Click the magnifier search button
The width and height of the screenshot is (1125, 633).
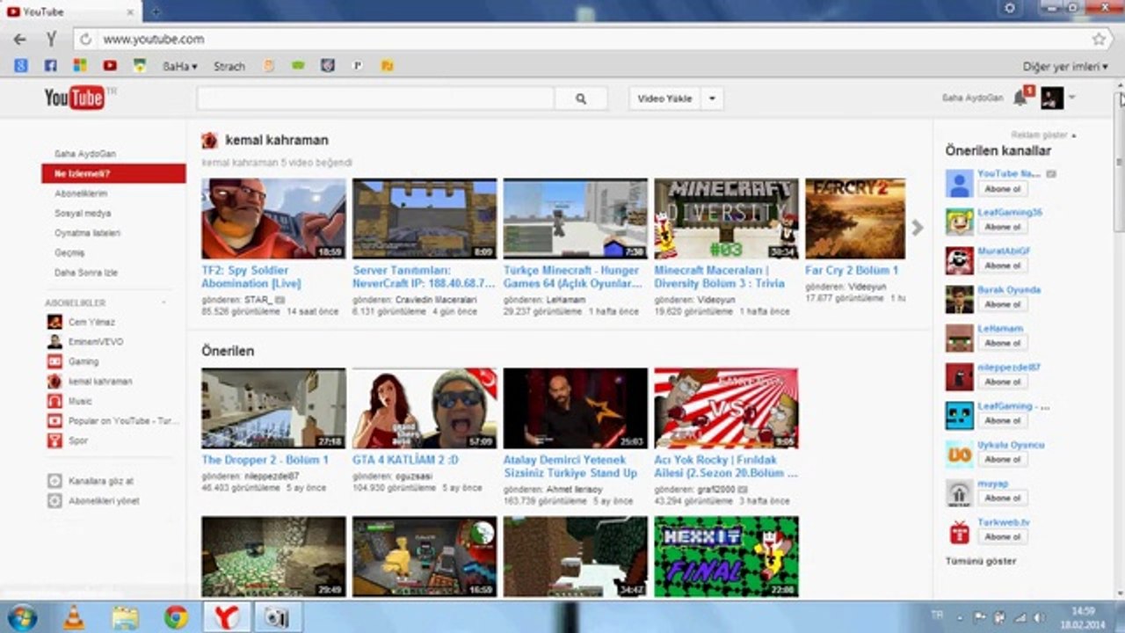coord(581,98)
